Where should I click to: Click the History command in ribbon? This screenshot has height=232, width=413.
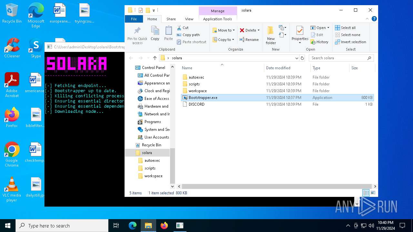pyautogui.click(x=319, y=42)
